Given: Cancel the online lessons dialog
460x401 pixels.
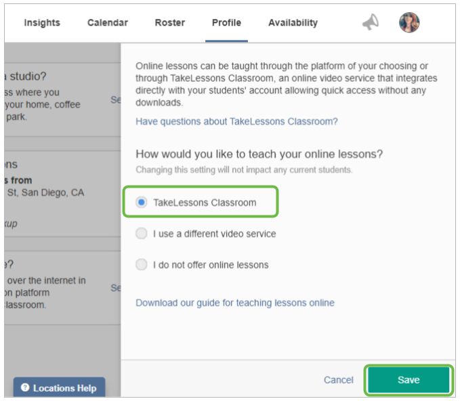Looking at the screenshot, I should coord(339,380).
